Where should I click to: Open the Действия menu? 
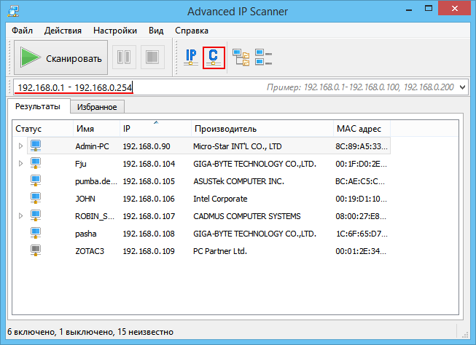63,31
